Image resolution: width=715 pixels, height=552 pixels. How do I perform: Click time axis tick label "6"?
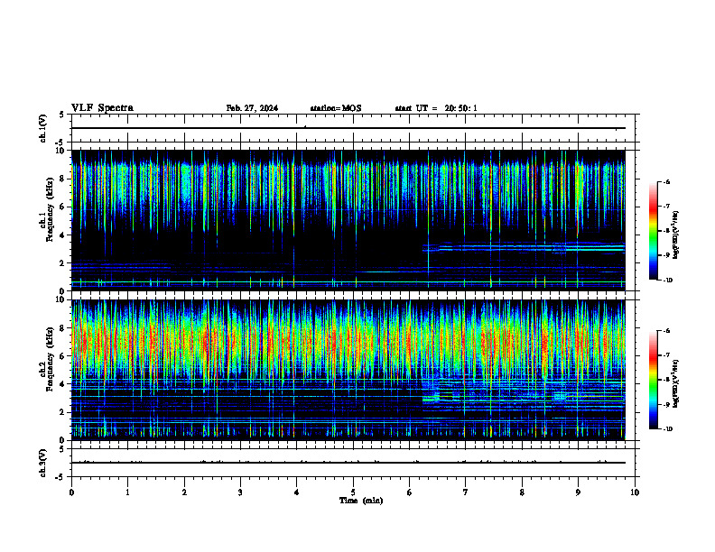(409, 492)
